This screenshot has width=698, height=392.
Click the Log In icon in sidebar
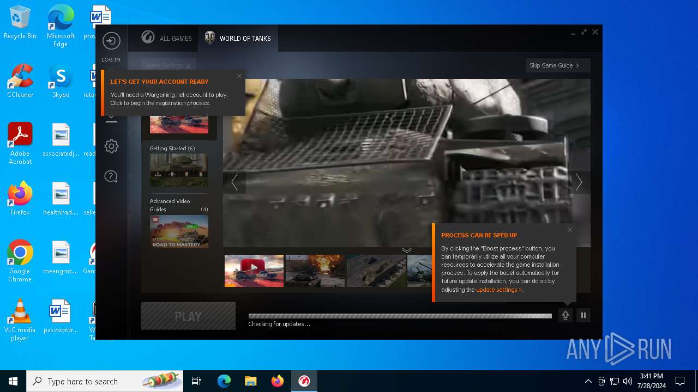coord(111,41)
